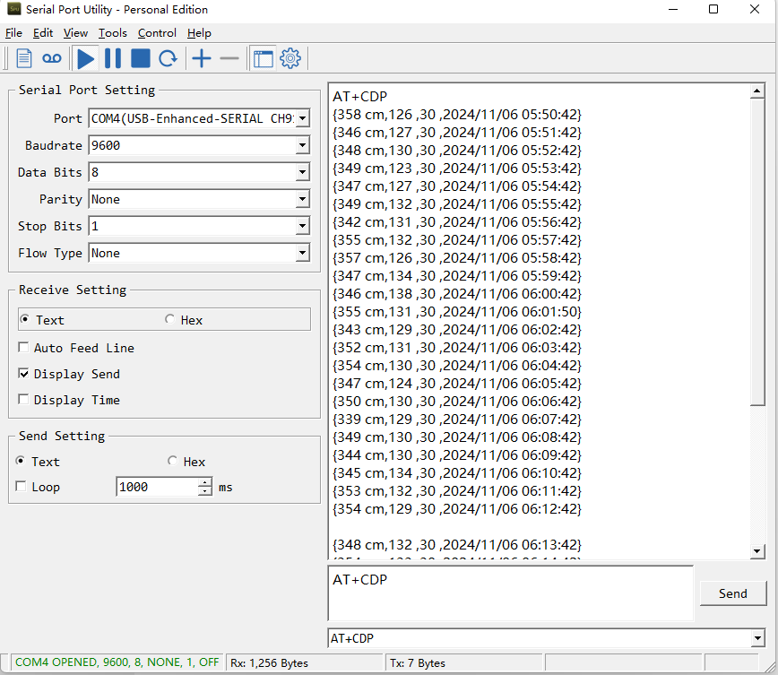778x675 pixels.
Task: Expand the Baudrate dropdown set to 9600
Action: pos(302,145)
